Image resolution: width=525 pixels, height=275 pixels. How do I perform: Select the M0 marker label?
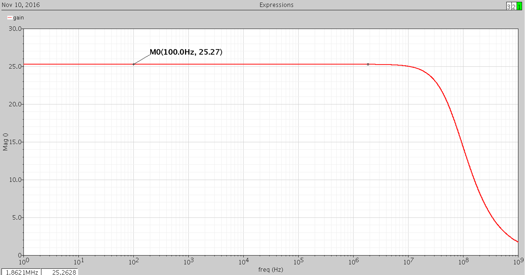[x=186, y=52]
